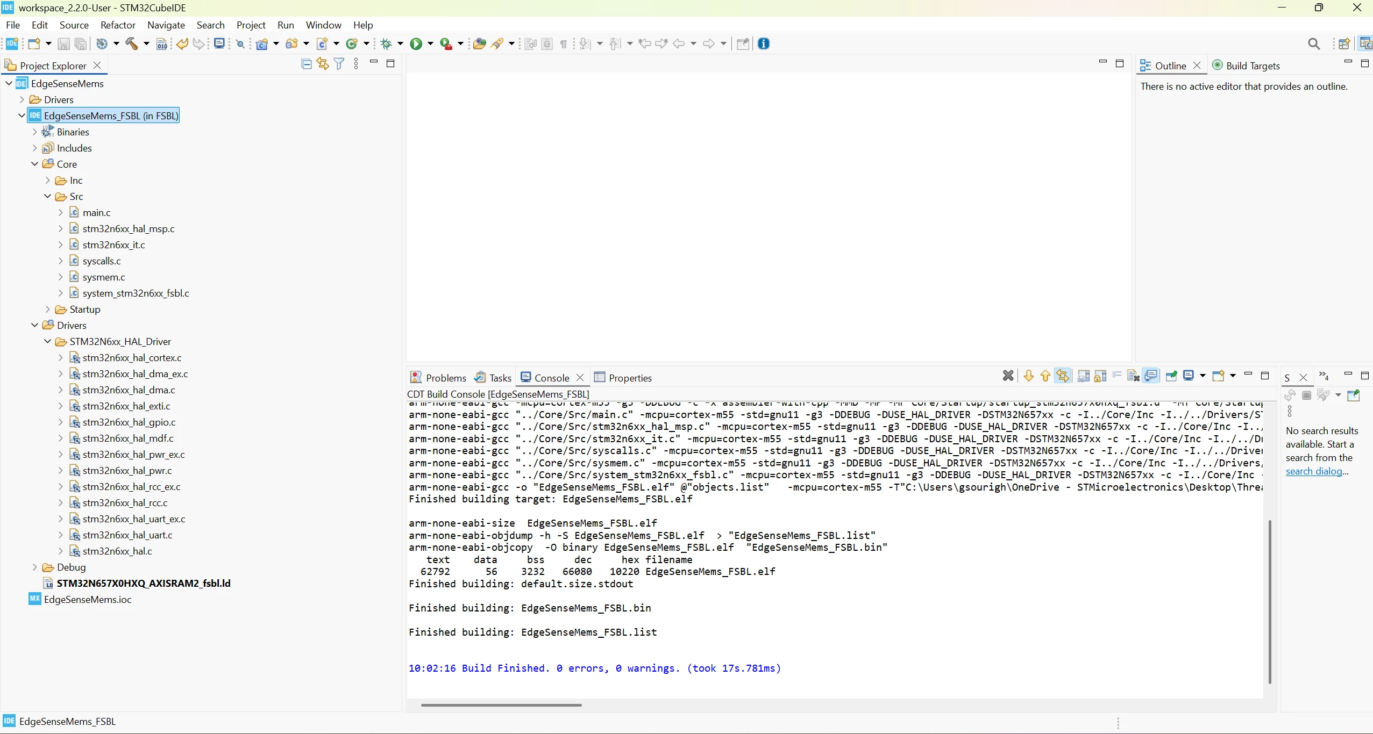Toggle Link with Editor in Project Explorer
This screenshot has height=734, width=1373.
323,64
